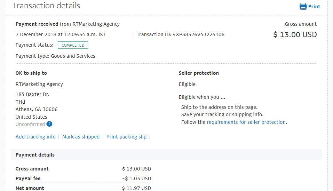This screenshot has width=333, height=191.
Task: Select Mark as shipped link
Action: [81, 137]
